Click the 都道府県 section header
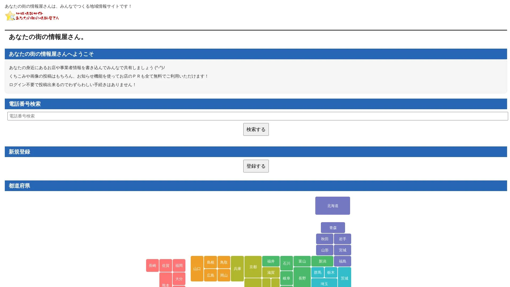 point(256,186)
